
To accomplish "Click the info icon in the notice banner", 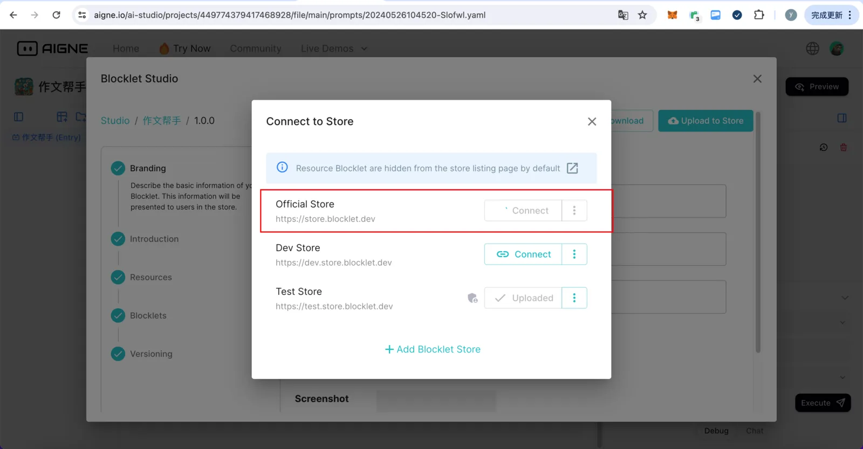I will [282, 168].
